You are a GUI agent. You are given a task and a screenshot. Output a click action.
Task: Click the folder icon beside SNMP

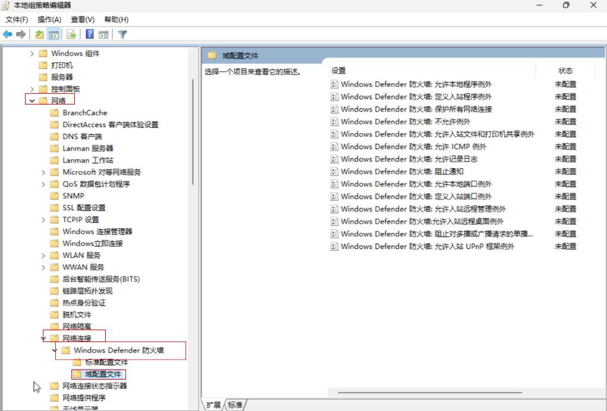click(x=55, y=195)
